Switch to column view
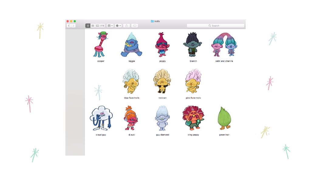The height and width of the screenshot is (175, 311). click(97, 26)
